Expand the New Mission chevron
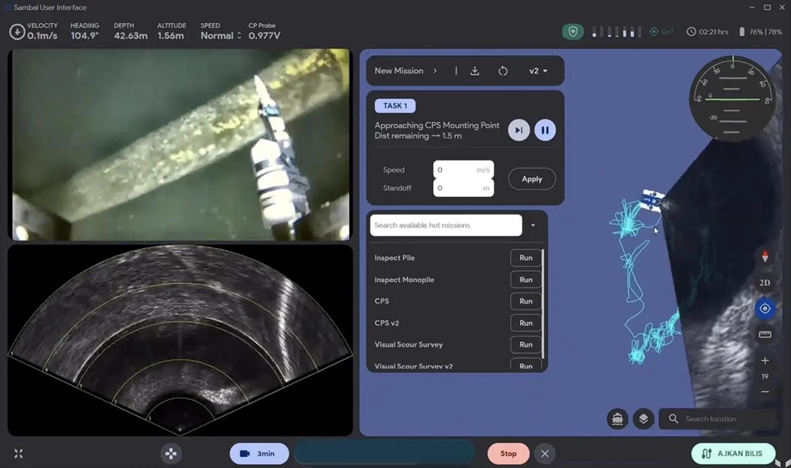Screen dimensions: 791x468 435,71
